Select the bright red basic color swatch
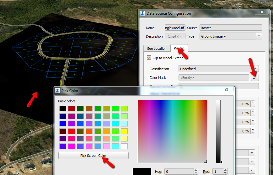The height and width of the screenshot is (175, 273). (72, 131)
